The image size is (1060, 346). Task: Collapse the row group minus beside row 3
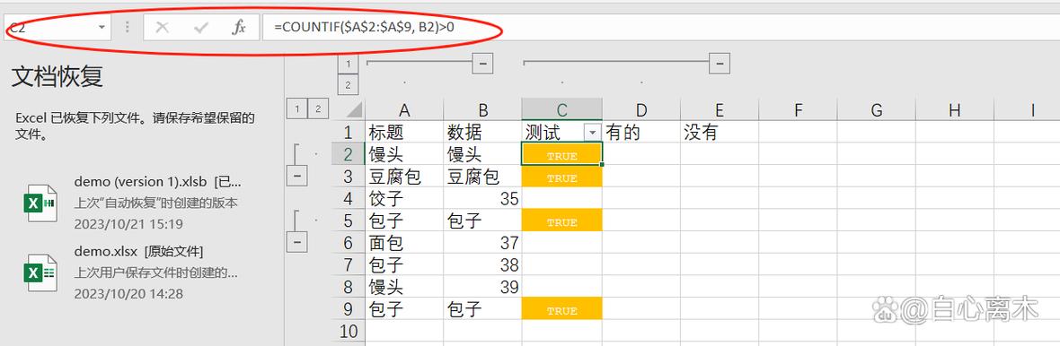296,177
